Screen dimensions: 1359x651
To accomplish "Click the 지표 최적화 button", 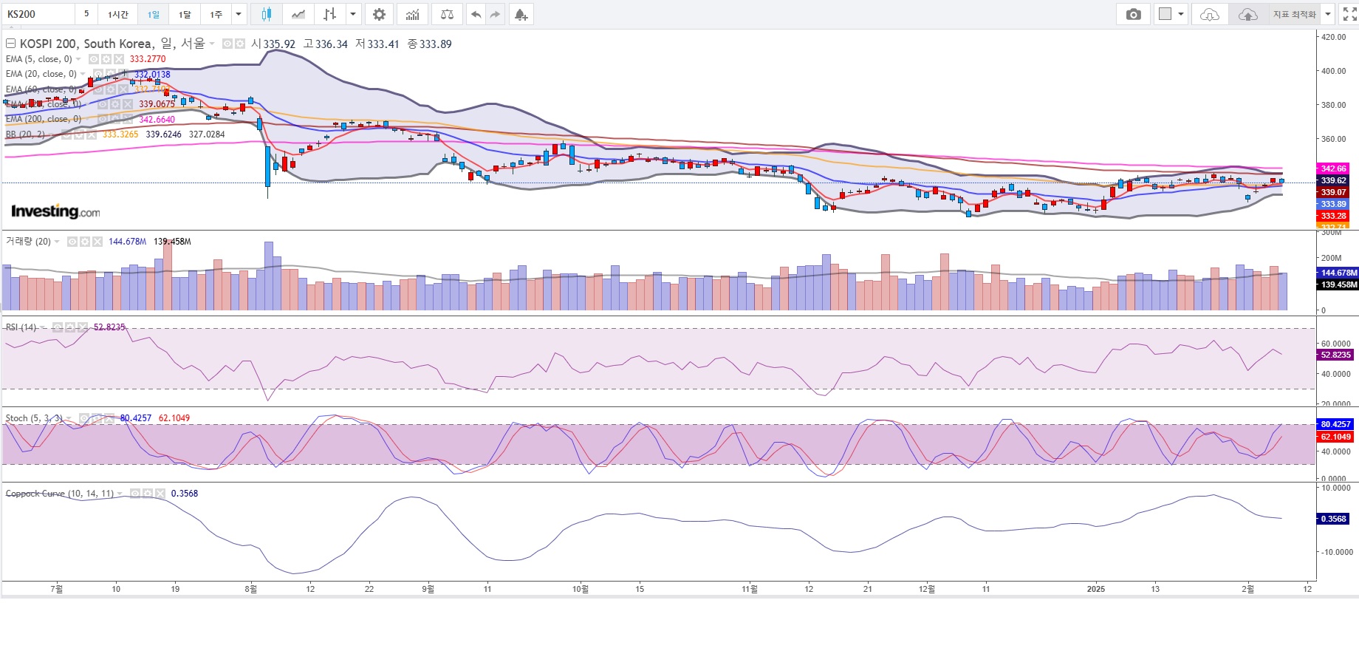I will click(1295, 14).
